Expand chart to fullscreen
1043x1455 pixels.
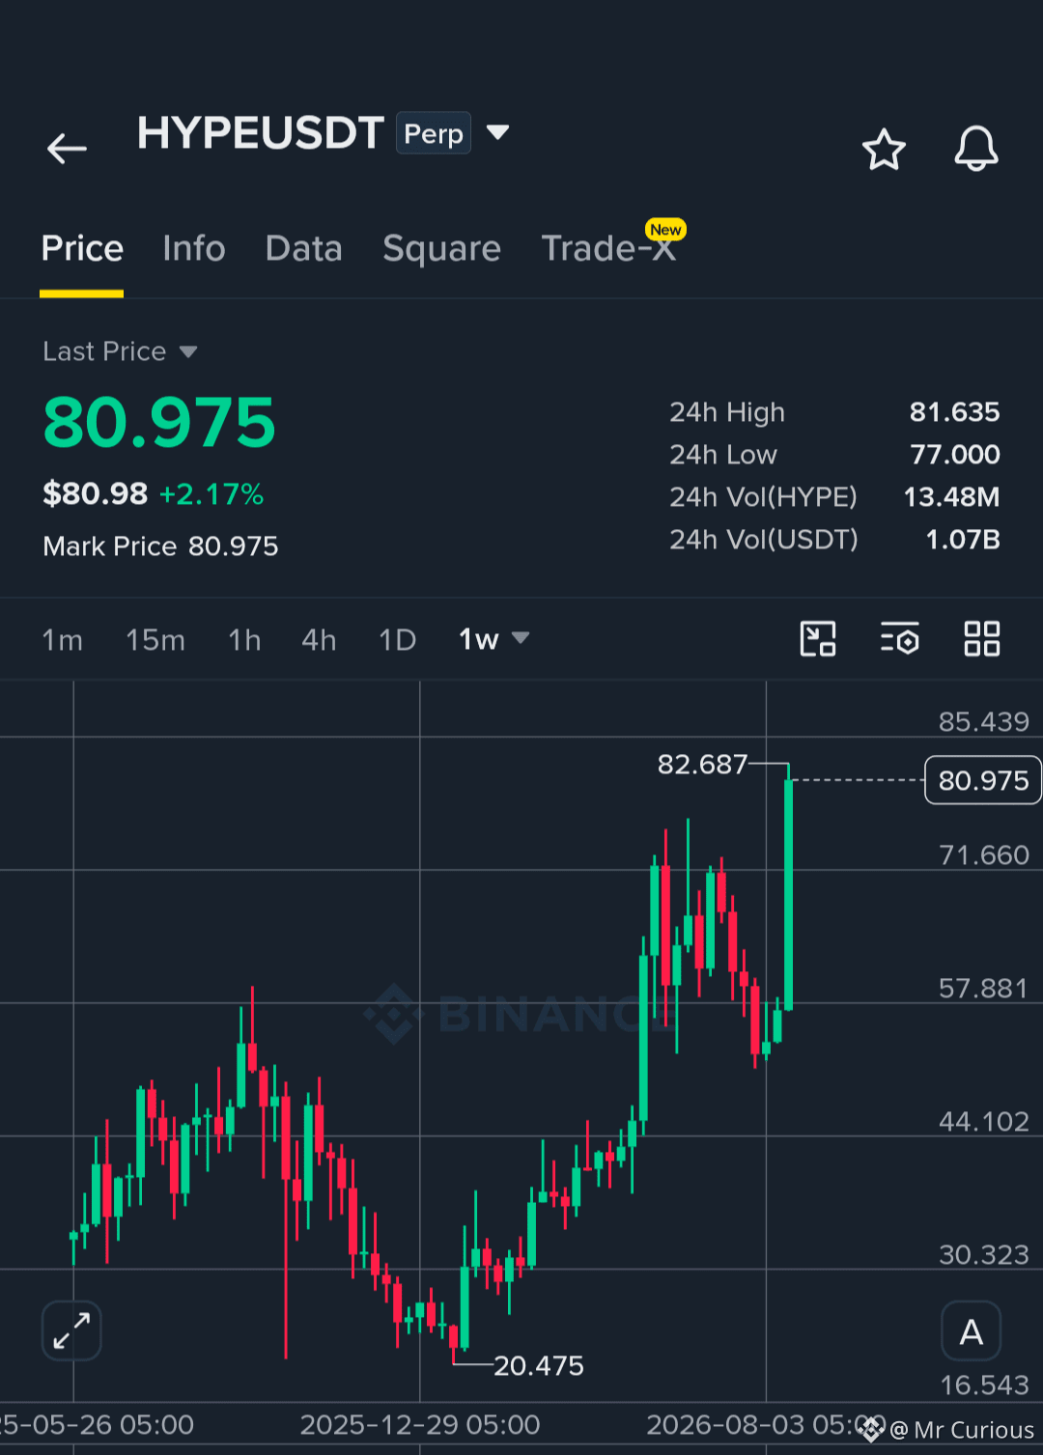click(x=71, y=1330)
